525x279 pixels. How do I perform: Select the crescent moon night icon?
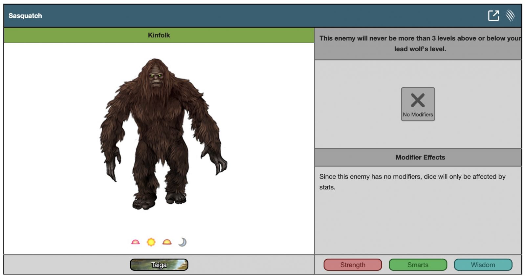(183, 242)
